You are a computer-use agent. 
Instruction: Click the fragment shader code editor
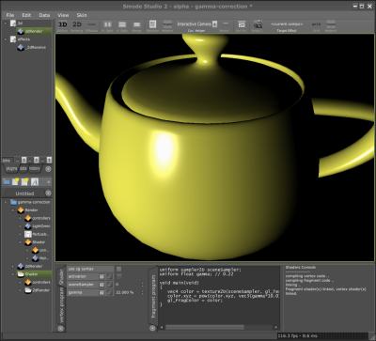219,295
